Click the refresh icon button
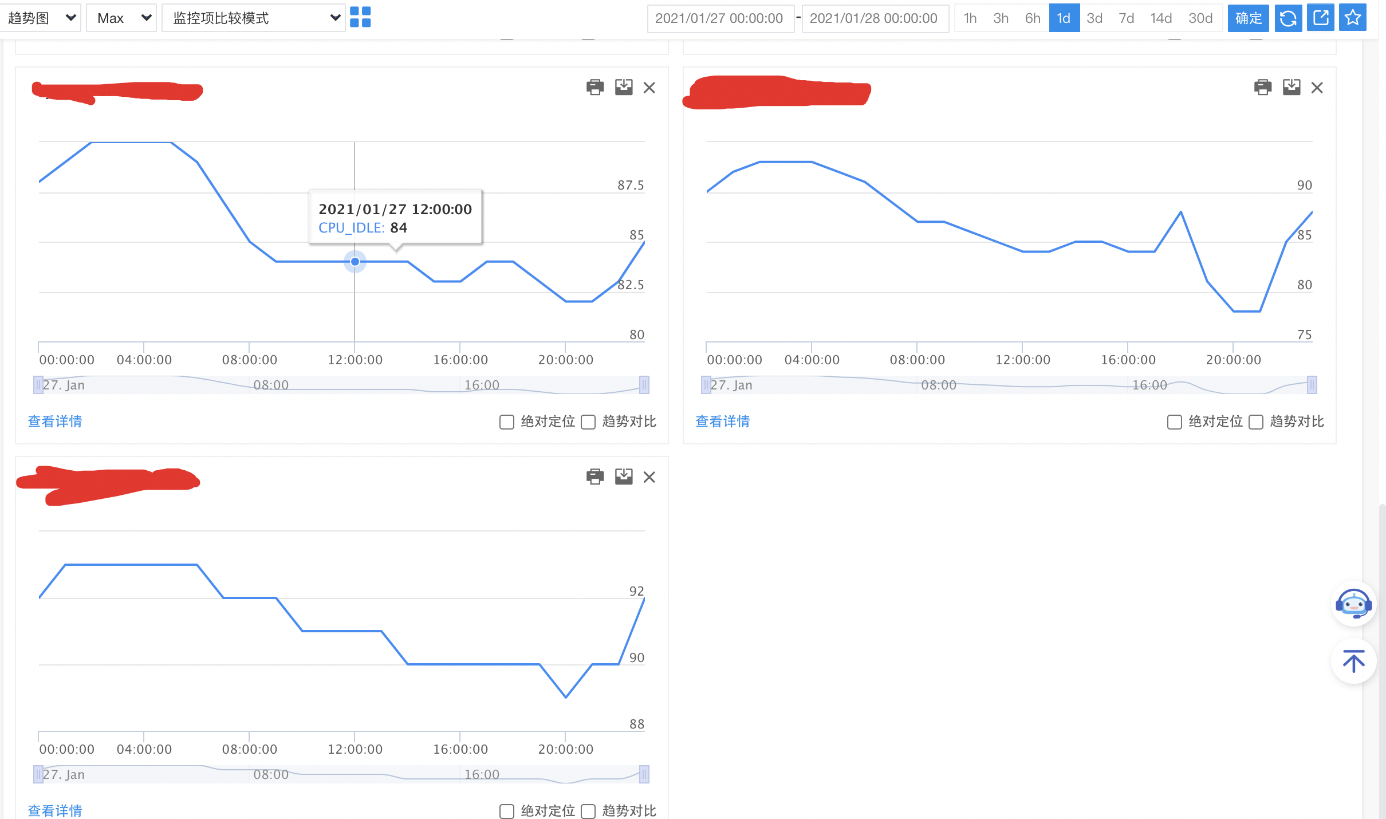Screen dimensions: 1386x819 pyautogui.click(x=1288, y=18)
